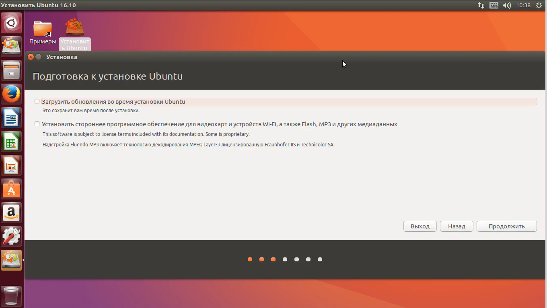
Task: Open the network connections indicator menu
Action: point(481,5)
